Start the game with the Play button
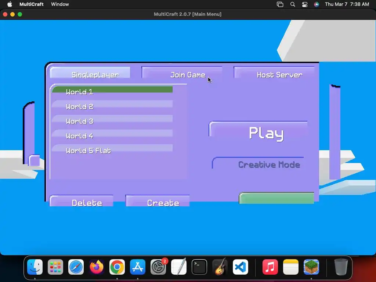The image size is (376, 282). [258, 131]
